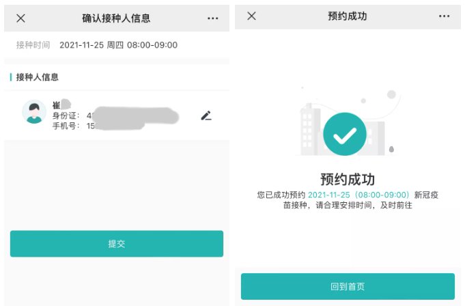Tap the 确认接种人信息 title bar text
Viewport: 465px width, 306px height.
pyautogui.click(x=116, y=18)
